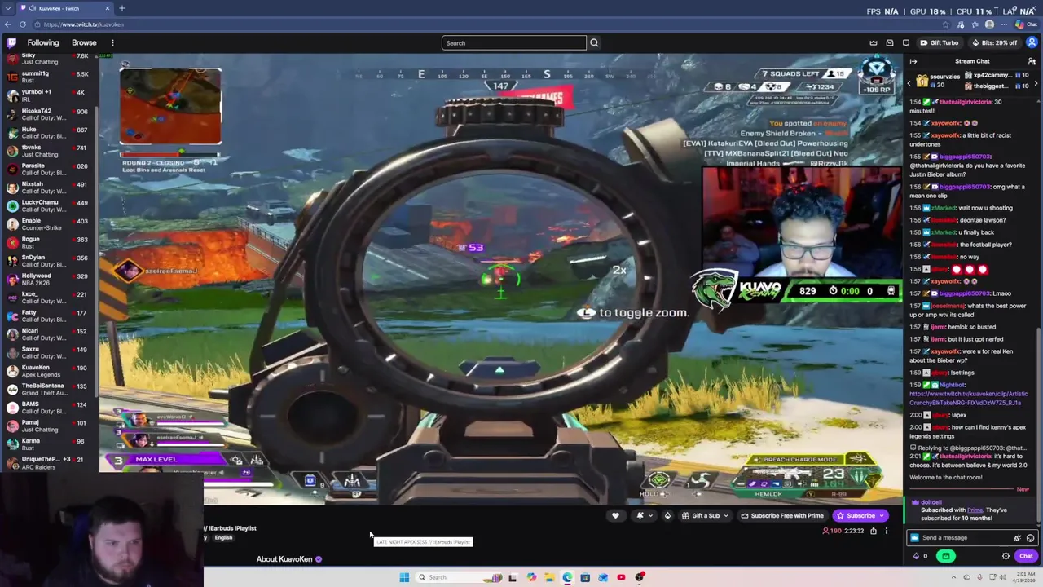1043x587 pixels.
Task: Click the magnifier search button
Action: [594, 42]
